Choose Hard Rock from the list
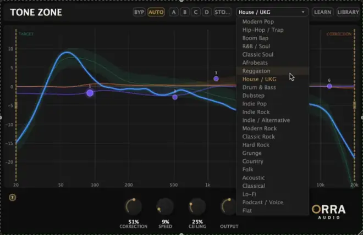The image size is (363, 235). click(272, 144)
